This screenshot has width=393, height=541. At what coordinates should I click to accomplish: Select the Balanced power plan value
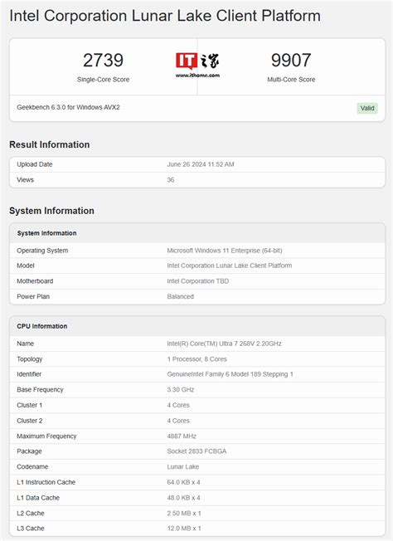click(180, 296)
